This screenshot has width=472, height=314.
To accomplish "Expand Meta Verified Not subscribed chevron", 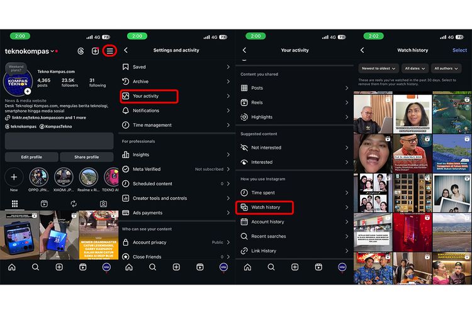I will click(228, 169).
